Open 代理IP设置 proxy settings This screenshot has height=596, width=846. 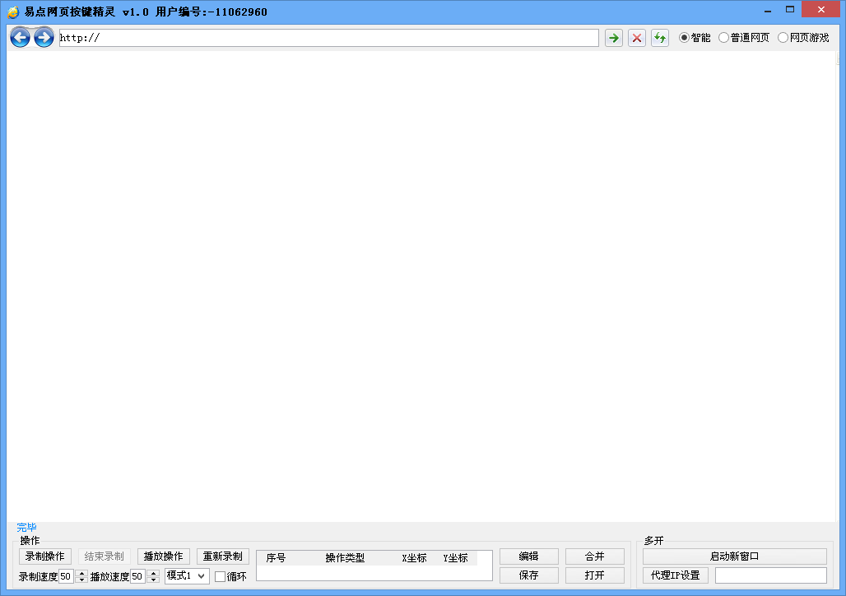coord(676,575)
